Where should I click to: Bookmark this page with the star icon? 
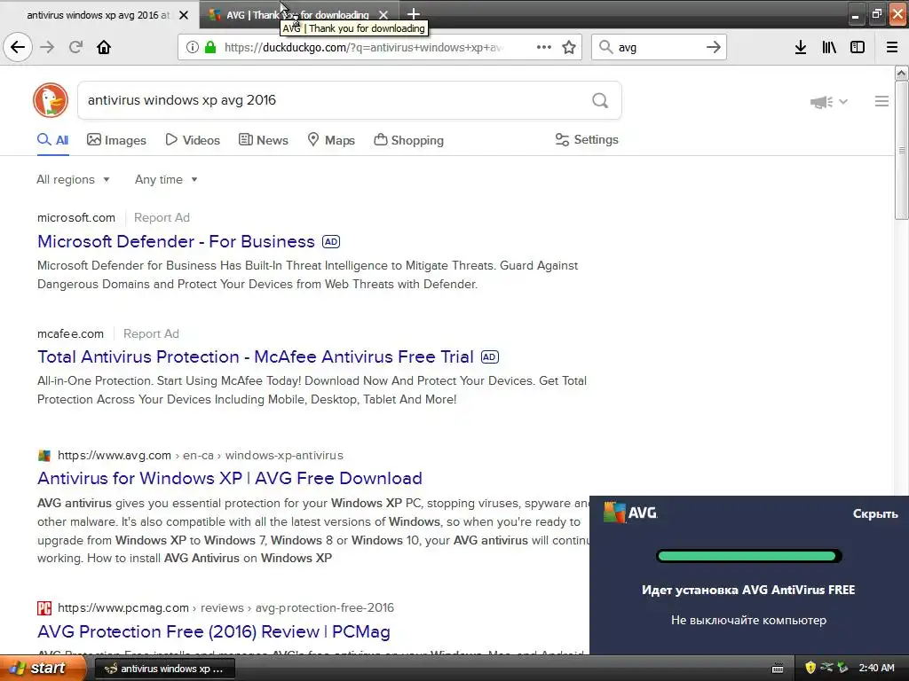tap(569, 47)
